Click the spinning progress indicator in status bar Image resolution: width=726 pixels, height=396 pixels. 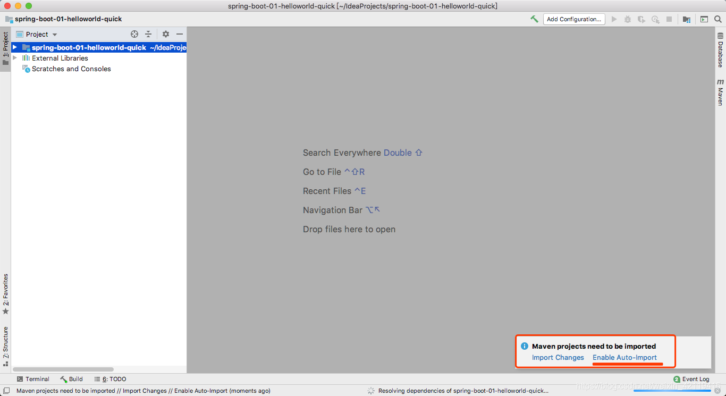(371, 391)
